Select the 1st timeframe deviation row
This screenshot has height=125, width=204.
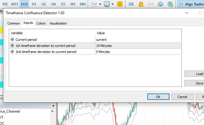95,46
